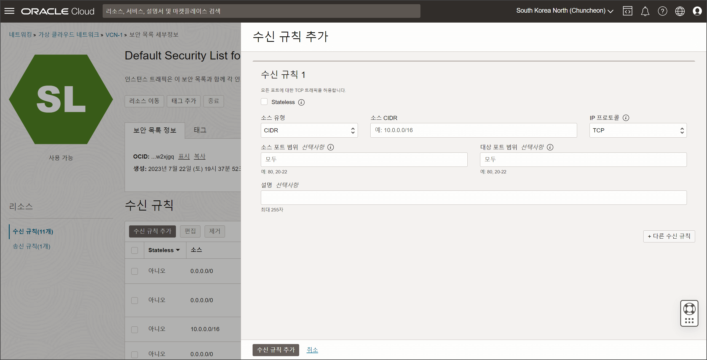This screenshot has width=707, height=360.
Task: Go to 가상 클라우드 네트워크 breadcrumb
Action: 69,35
